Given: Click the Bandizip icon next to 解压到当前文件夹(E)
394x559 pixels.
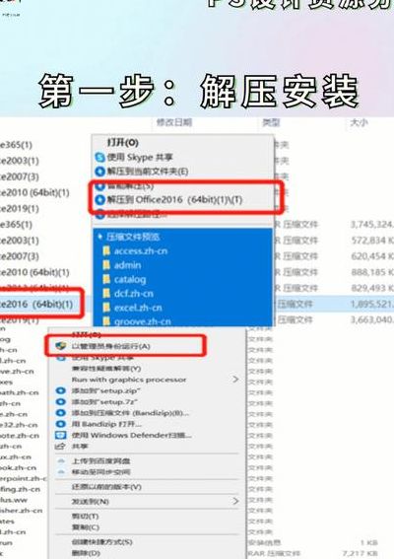Looking at the screenshot, I should point(100,172).
